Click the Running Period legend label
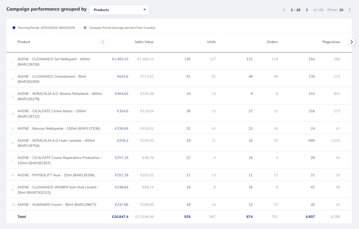The width and height of the screenshot is (359, 229). tap(47, 28)
